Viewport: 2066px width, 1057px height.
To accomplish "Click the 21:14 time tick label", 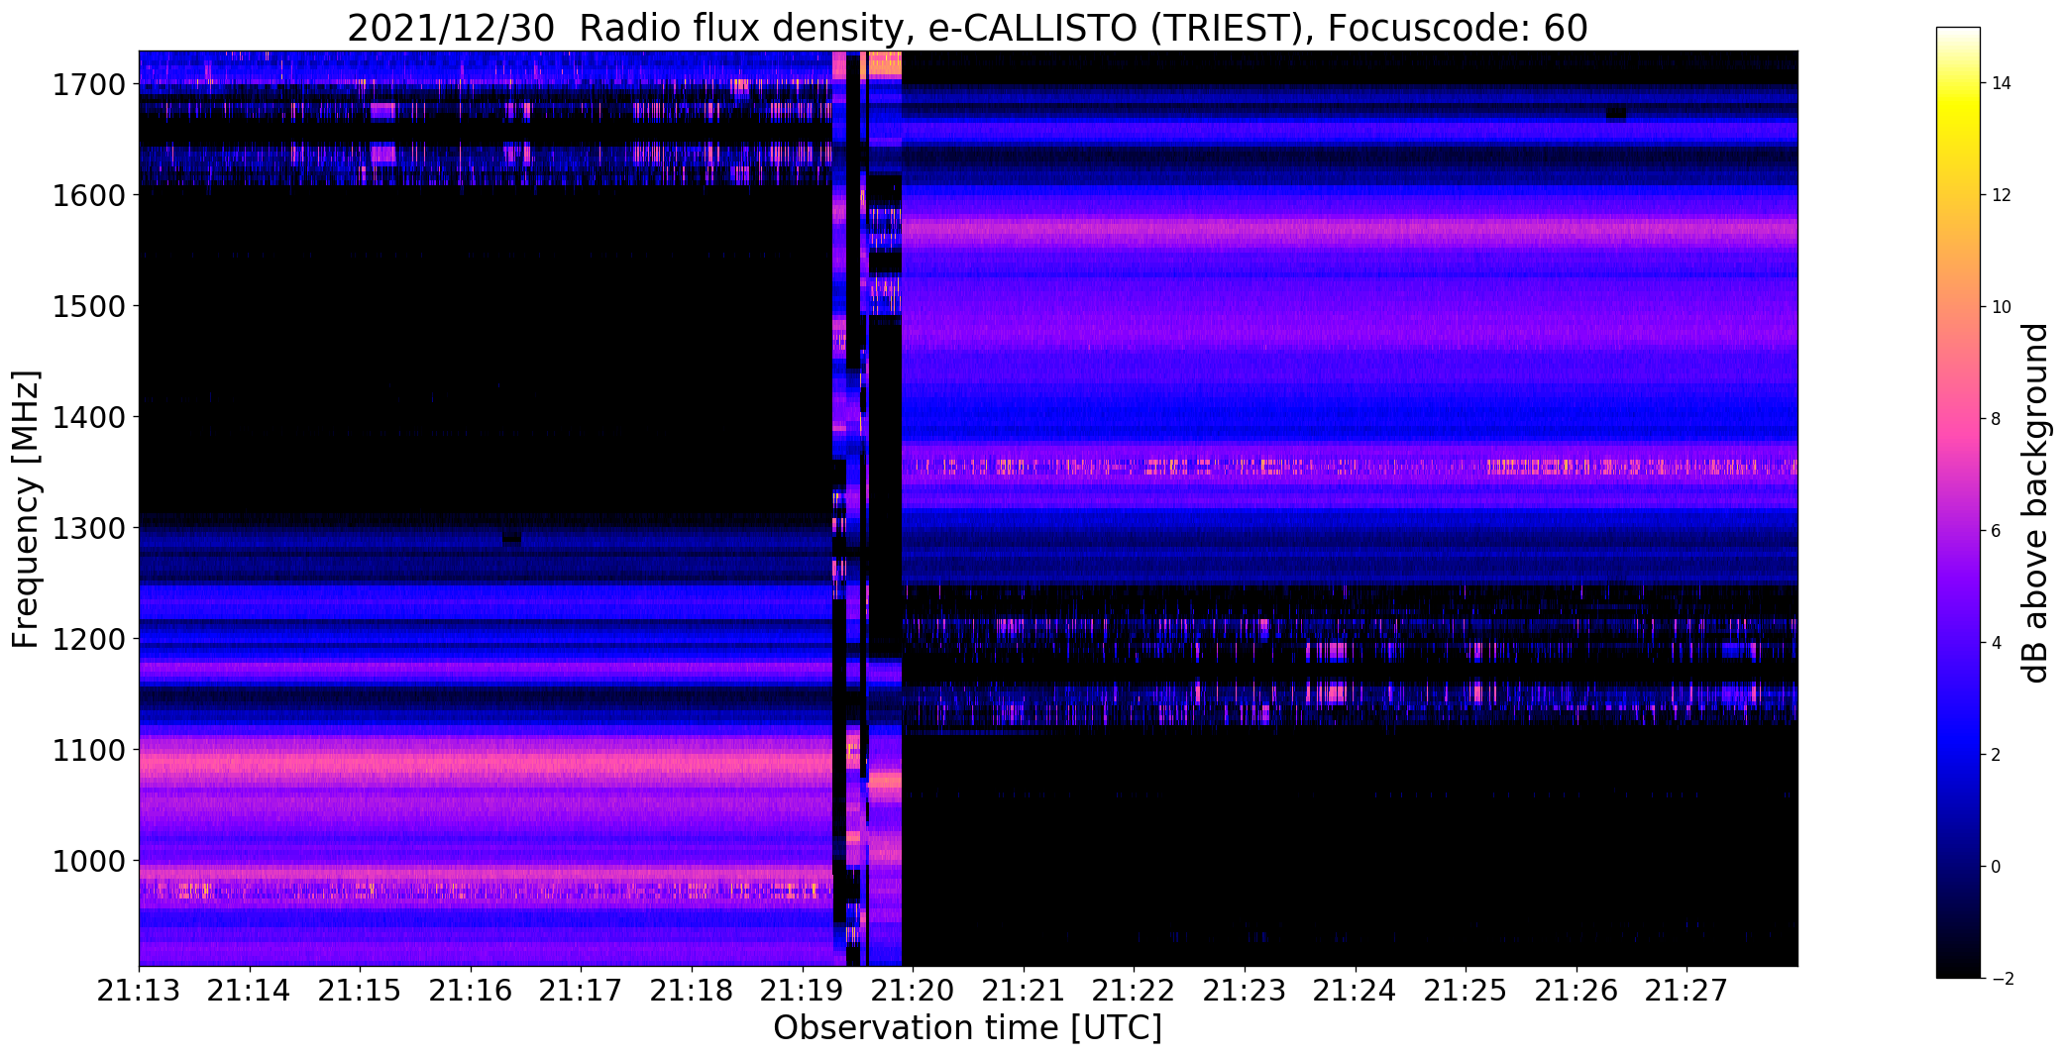I will click(250, 991).
